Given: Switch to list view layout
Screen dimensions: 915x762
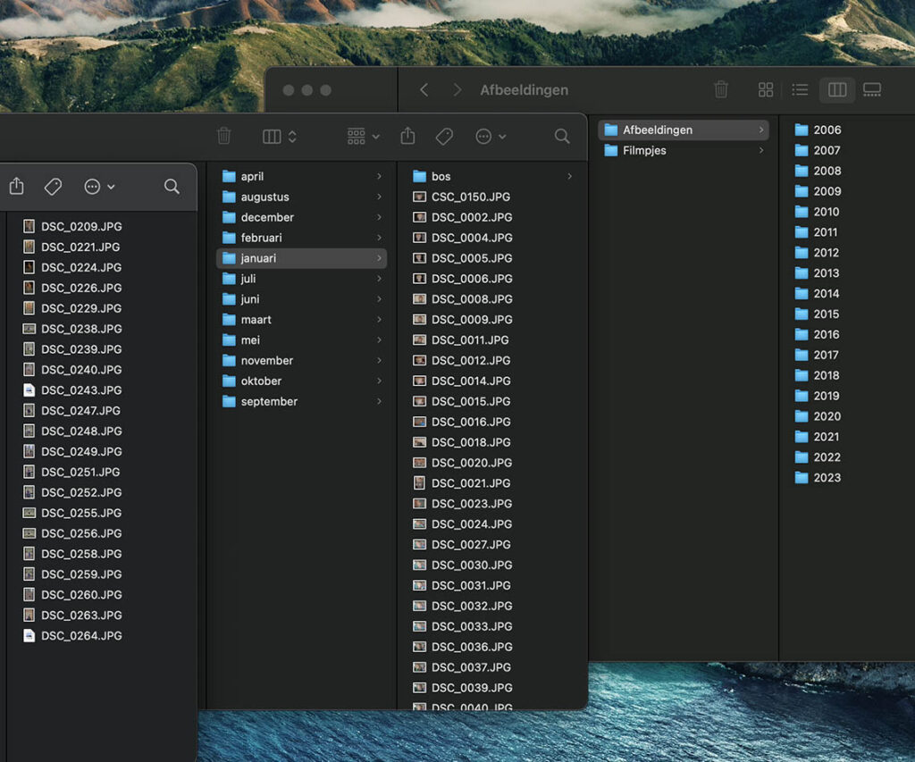Looking at the screenshot, I should [x=801, y=89].
